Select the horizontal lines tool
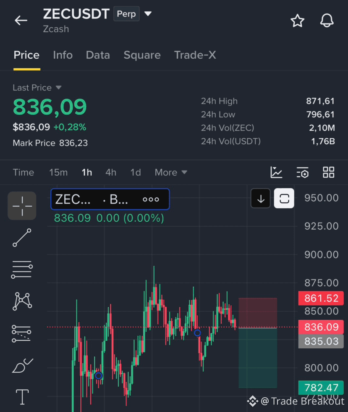348x412 pixels. pyautogui.click(x=22, y=269)
